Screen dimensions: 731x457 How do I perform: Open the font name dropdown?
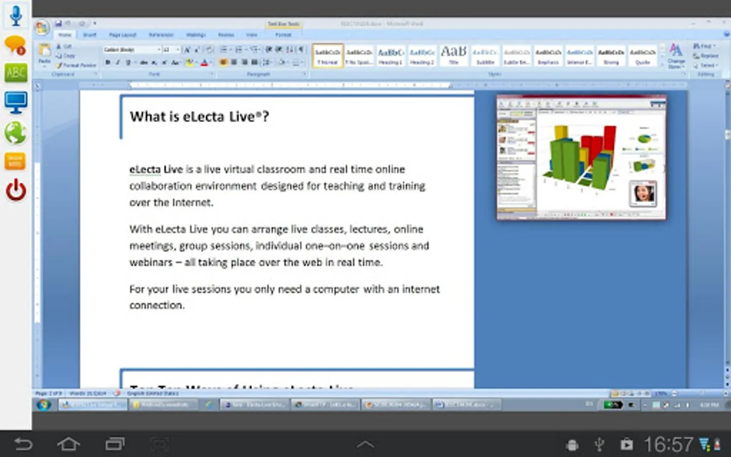[x=159, y=50]
